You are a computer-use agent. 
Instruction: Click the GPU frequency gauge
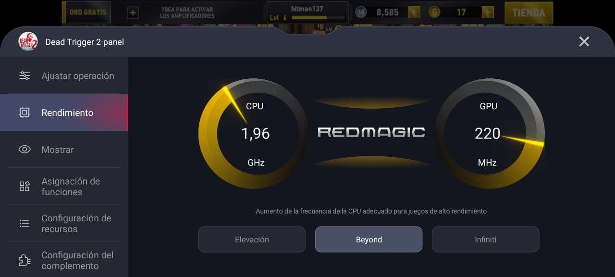(490, 134)
